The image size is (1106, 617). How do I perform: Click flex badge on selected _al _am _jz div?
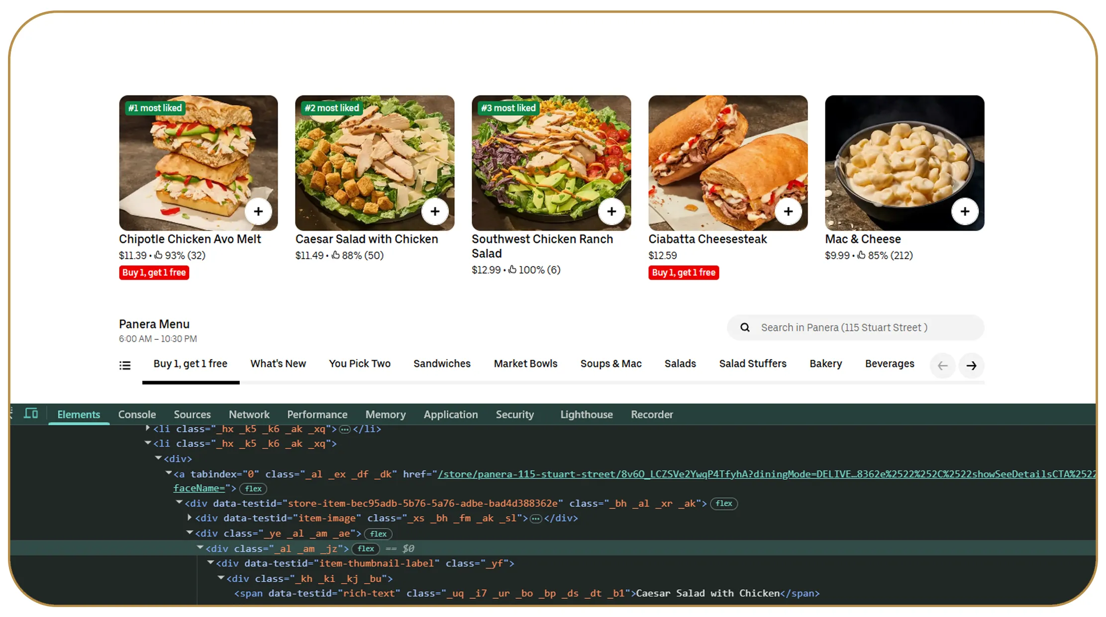[366, 549]
